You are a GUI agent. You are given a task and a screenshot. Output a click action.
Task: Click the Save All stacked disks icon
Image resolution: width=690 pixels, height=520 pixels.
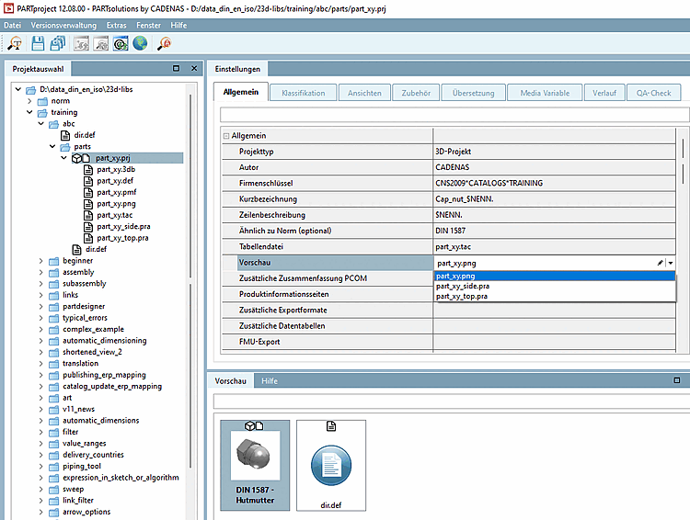pos(57,43)
